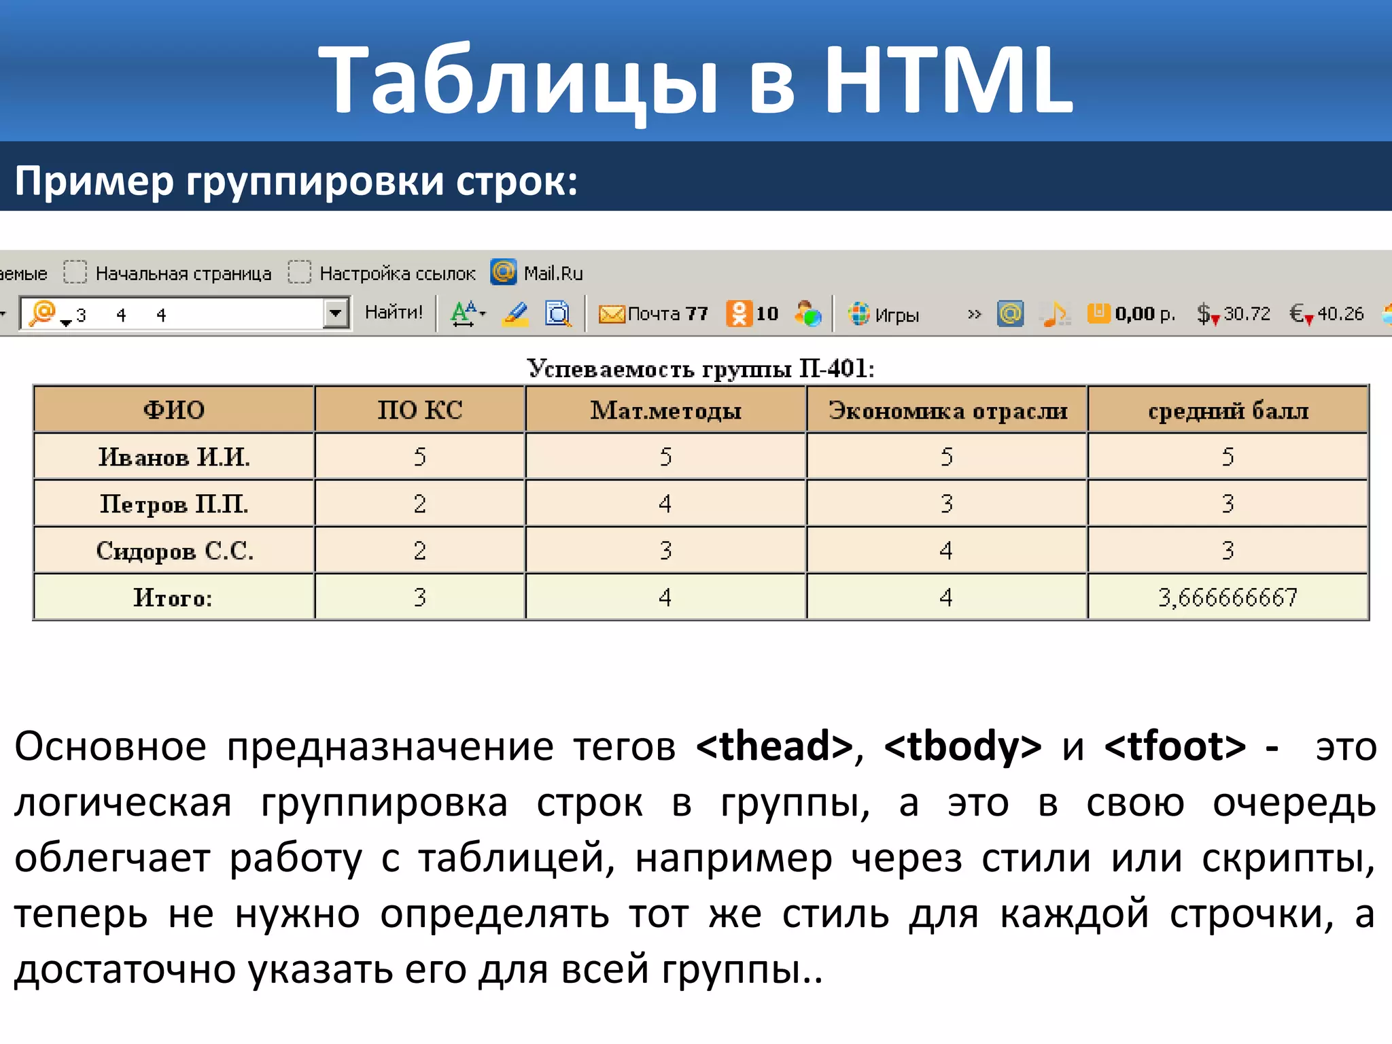This screenshot has height=1044, width=1392.
Task: Click the find on page magnifier icon
Action: tap(558, 313)
